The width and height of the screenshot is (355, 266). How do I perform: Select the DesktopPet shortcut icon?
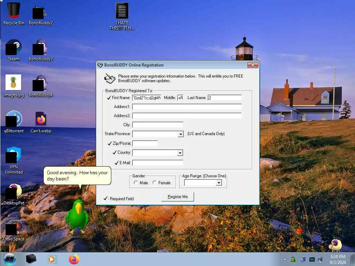click(x=14, y=194)
